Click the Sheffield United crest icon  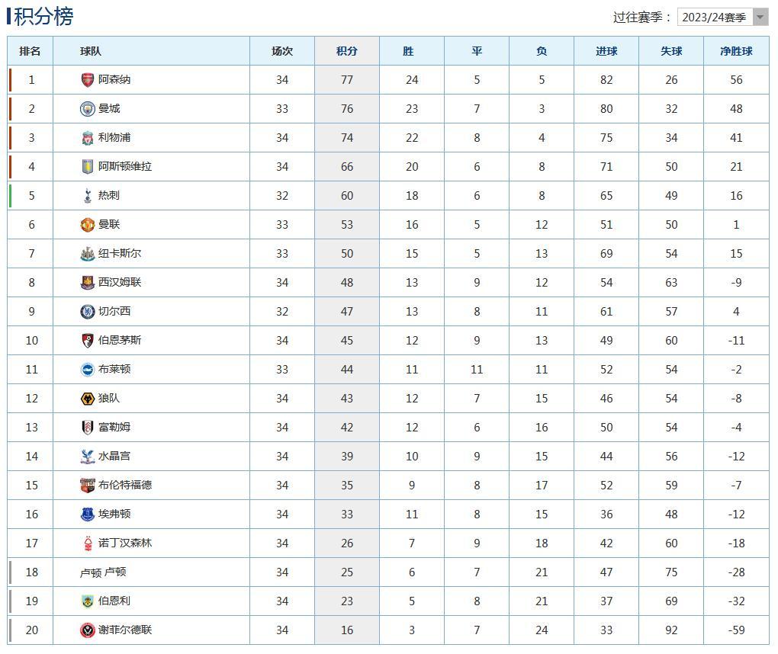pos(87,630)
